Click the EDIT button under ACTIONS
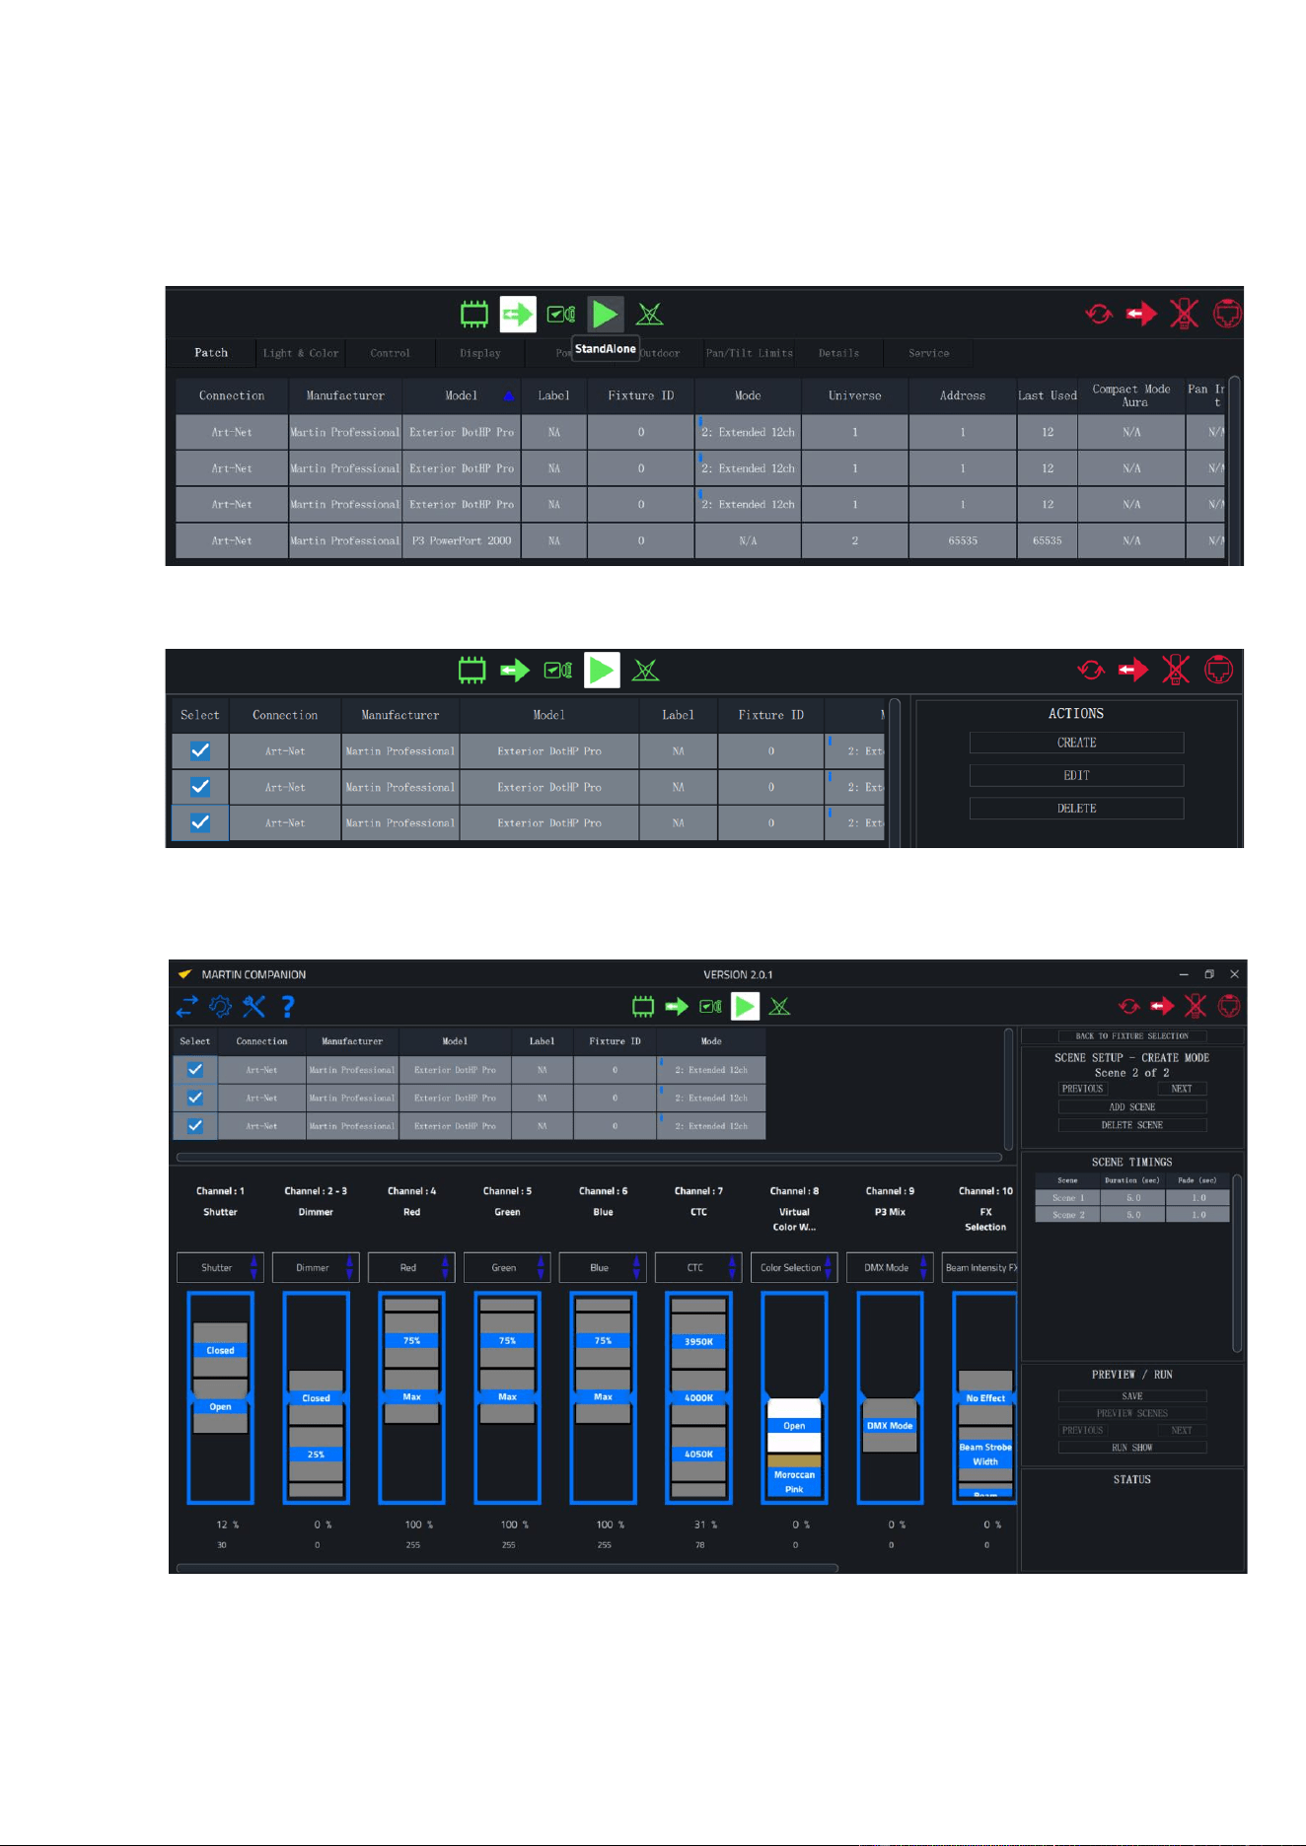The image size is (1306, 1846). pos(1076,776)
